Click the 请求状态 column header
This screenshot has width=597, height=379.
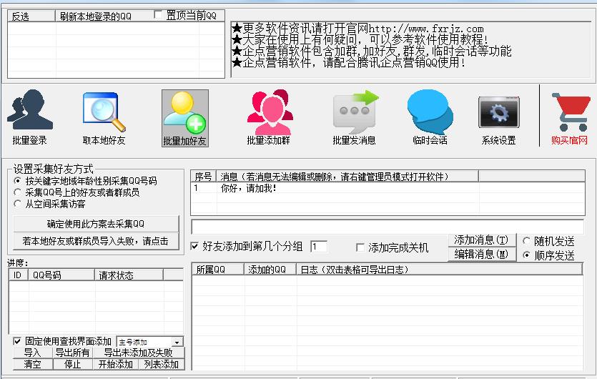pyautogui.click(x=129, y=275)
